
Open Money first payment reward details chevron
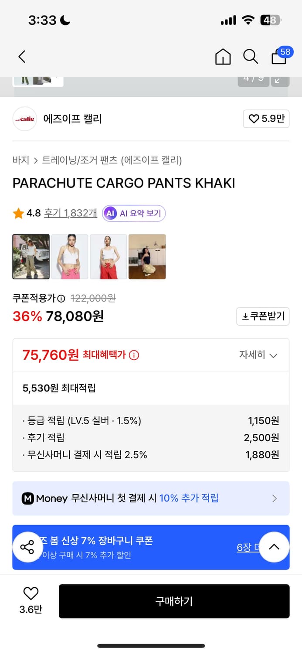click(x=274, y=498)
